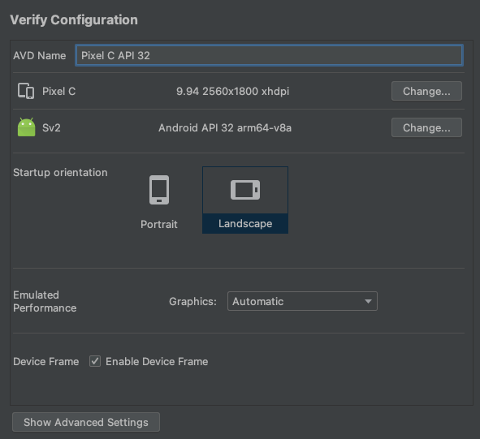Change the Sv2 system image
The width and height of the screenshot is (480, 439).
426,127
